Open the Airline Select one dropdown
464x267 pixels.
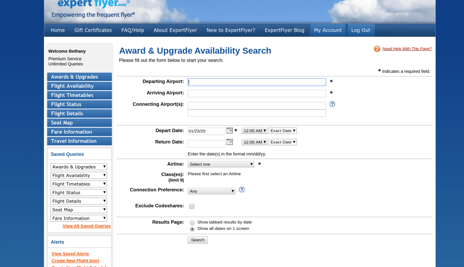[x=221, y=164]
